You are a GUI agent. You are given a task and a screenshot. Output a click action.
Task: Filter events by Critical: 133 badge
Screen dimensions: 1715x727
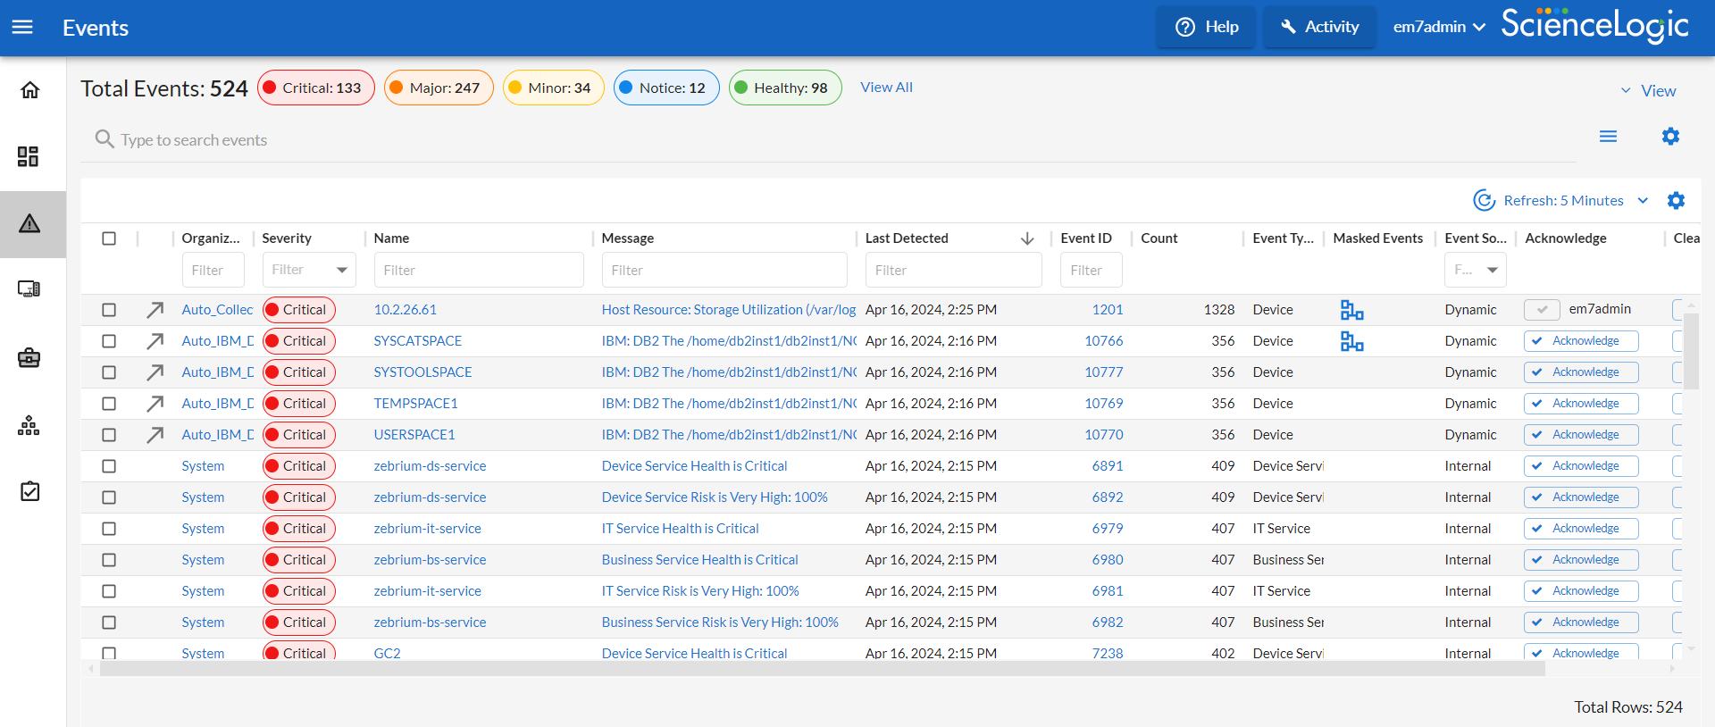pyautogui.click(x=316, y=88)
